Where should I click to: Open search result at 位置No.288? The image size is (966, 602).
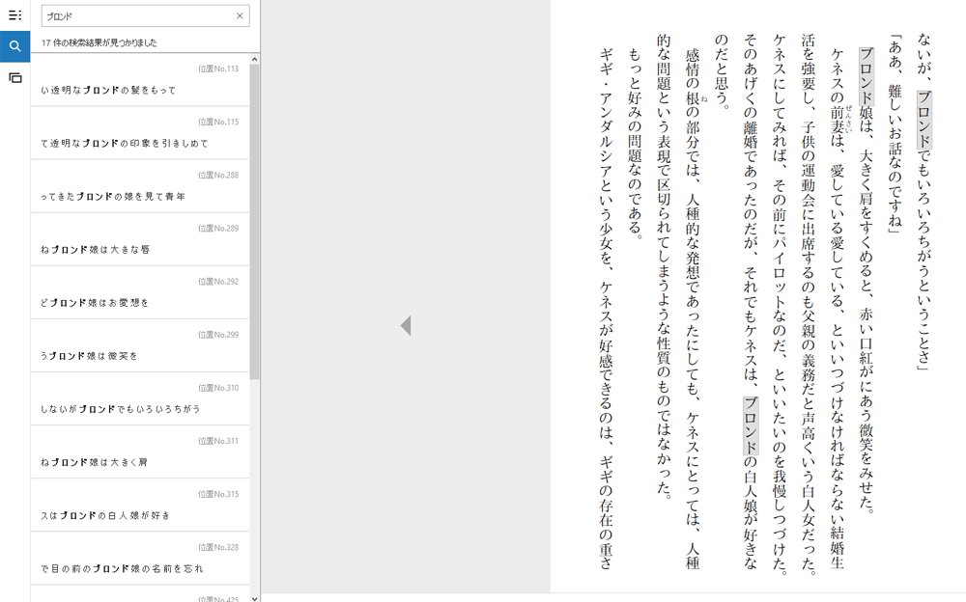click(140, 186)
